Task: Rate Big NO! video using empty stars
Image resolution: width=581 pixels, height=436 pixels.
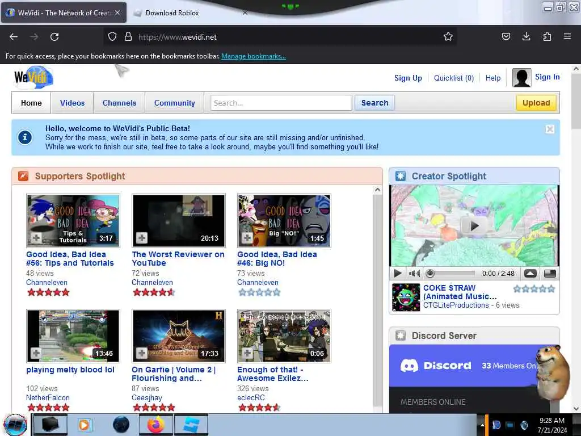Action: (259, 292)
